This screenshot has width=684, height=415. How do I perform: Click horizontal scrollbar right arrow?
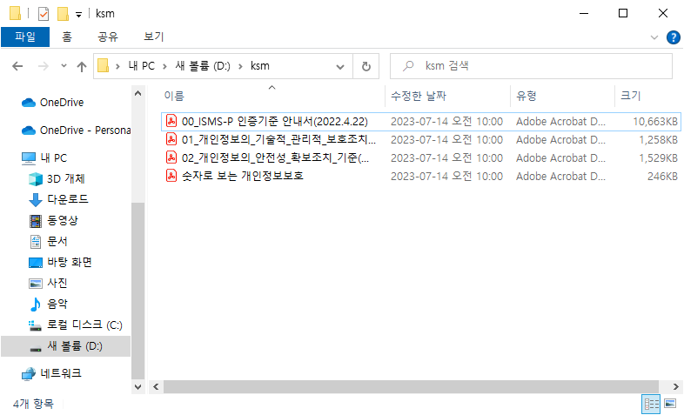coord(675,386)
